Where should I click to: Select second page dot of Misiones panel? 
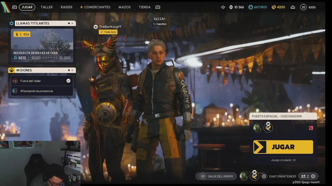point(72,70)
